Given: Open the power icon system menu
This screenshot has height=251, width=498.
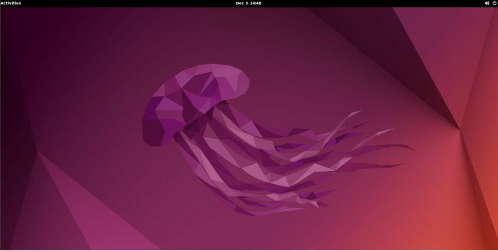Looking at the screenshot, I should 494,3.
